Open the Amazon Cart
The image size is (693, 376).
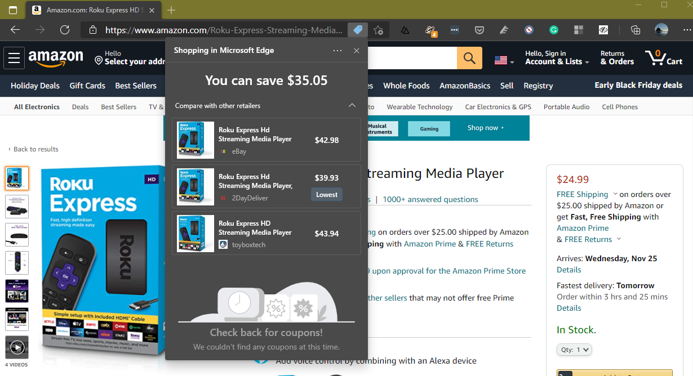pos(664,58)
